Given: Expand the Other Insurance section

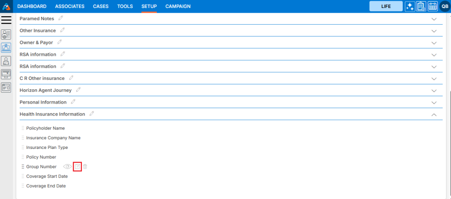Looking at the screenshot, I should point(434,31).
